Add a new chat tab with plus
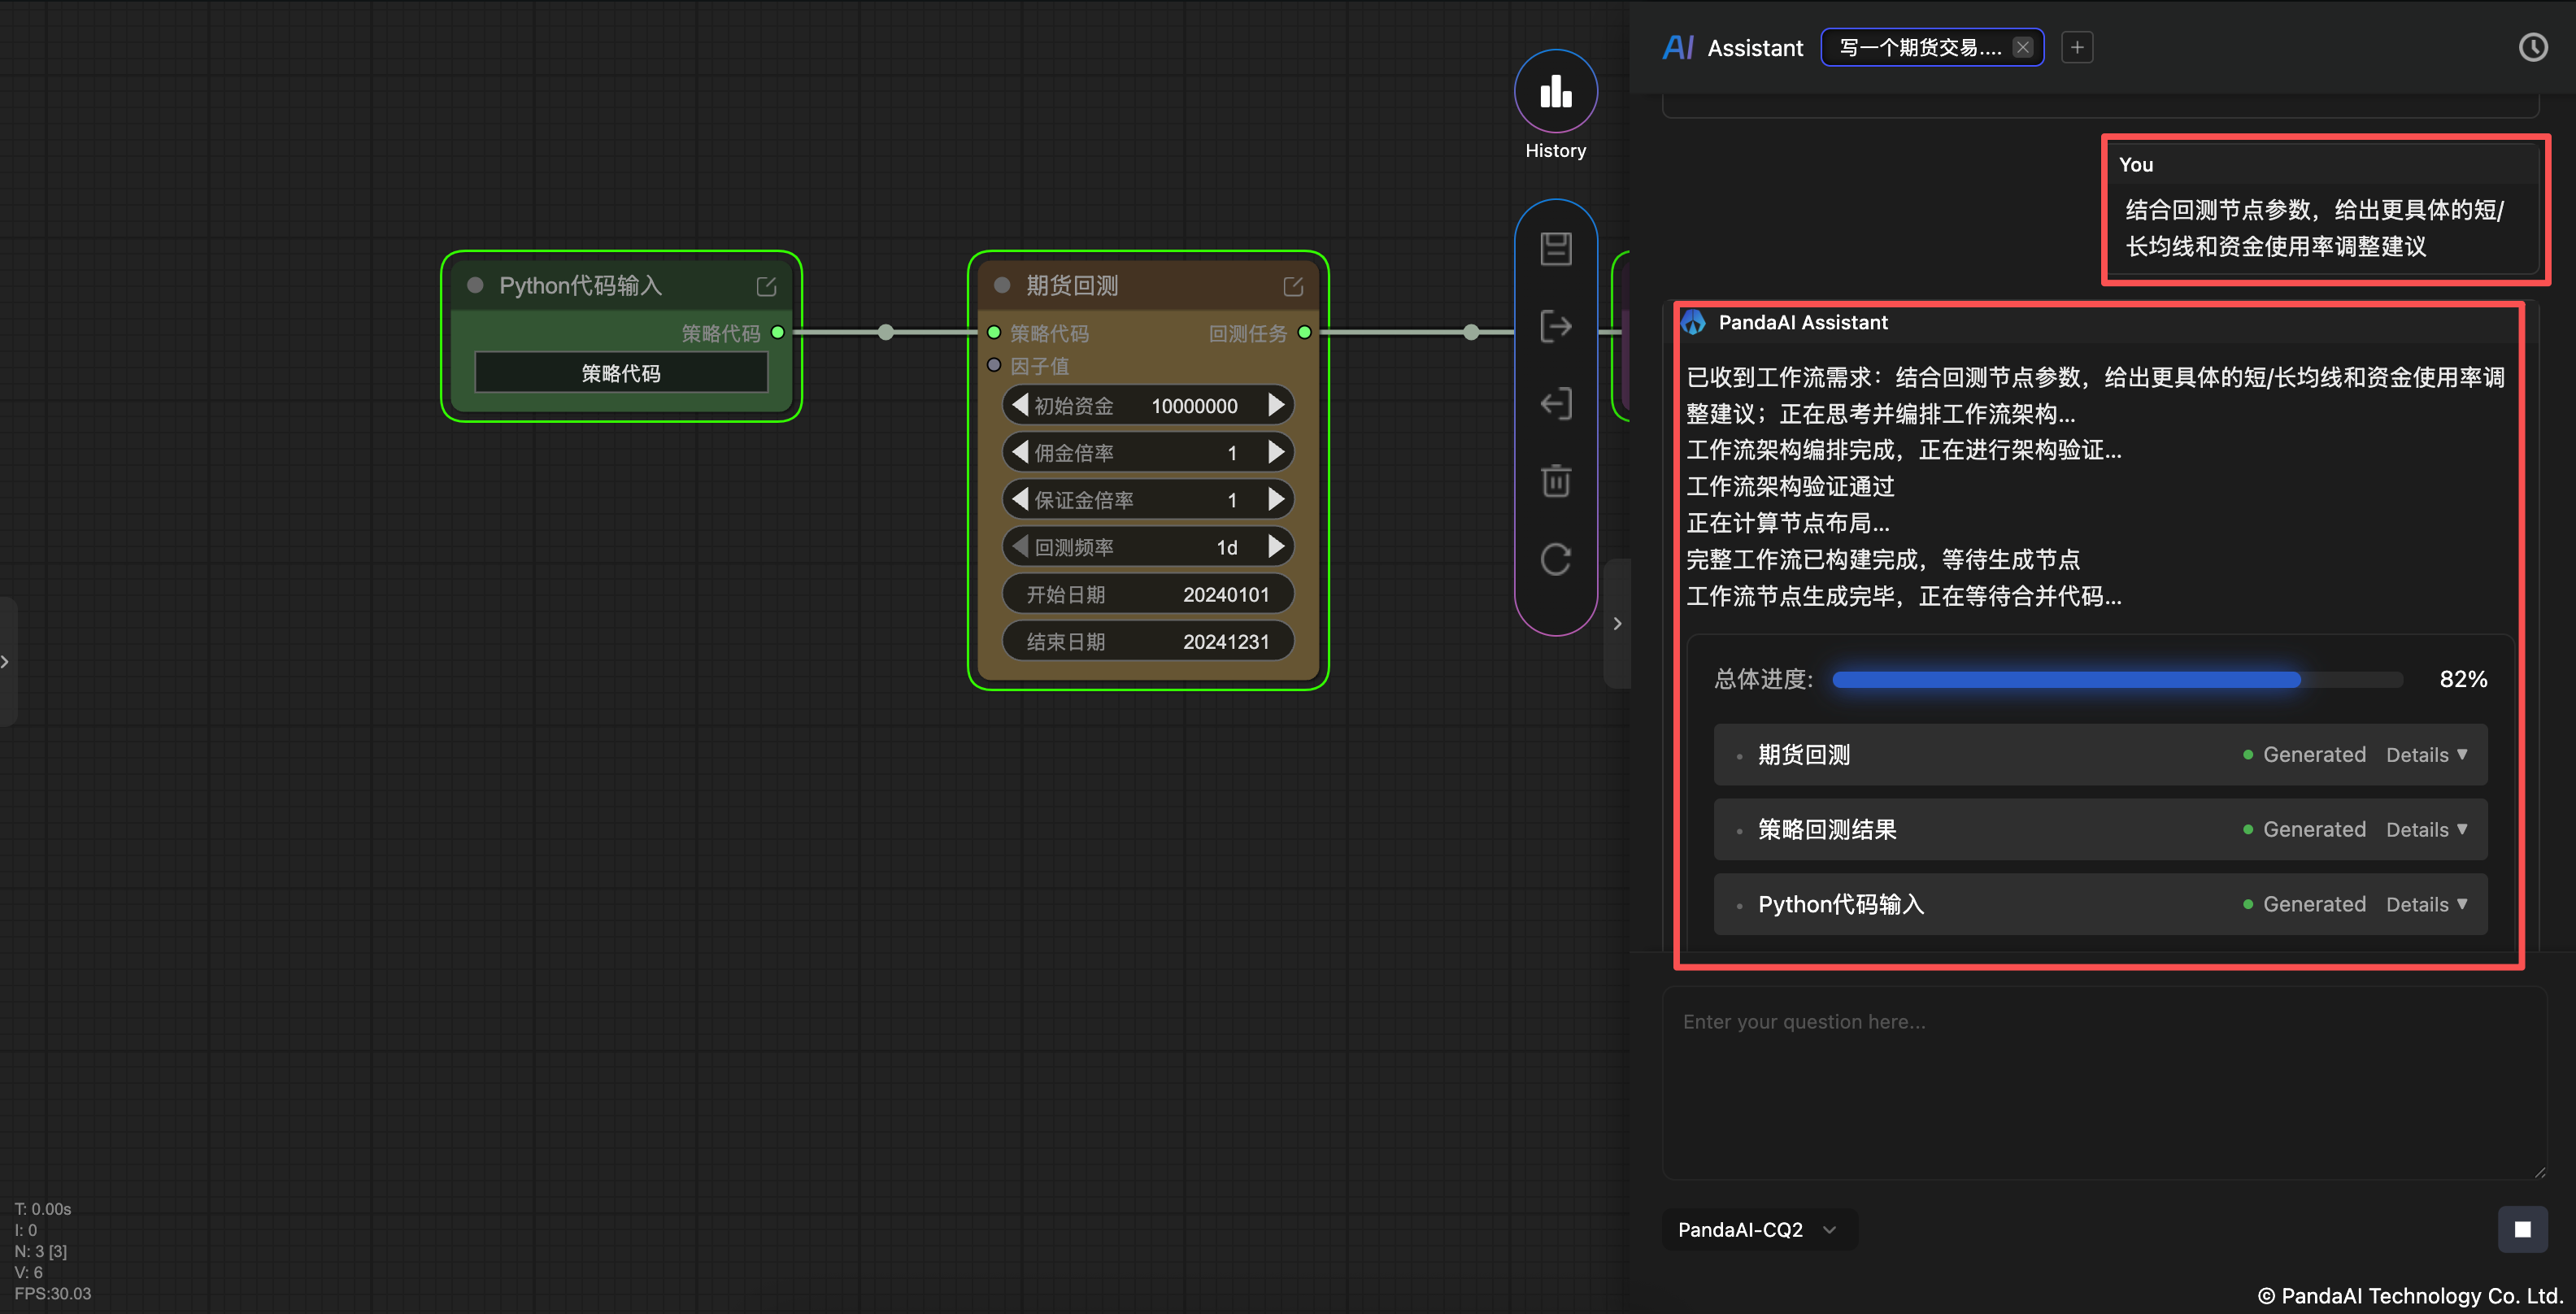This screenshot has width=2576, height=1314. [2077, 48]
